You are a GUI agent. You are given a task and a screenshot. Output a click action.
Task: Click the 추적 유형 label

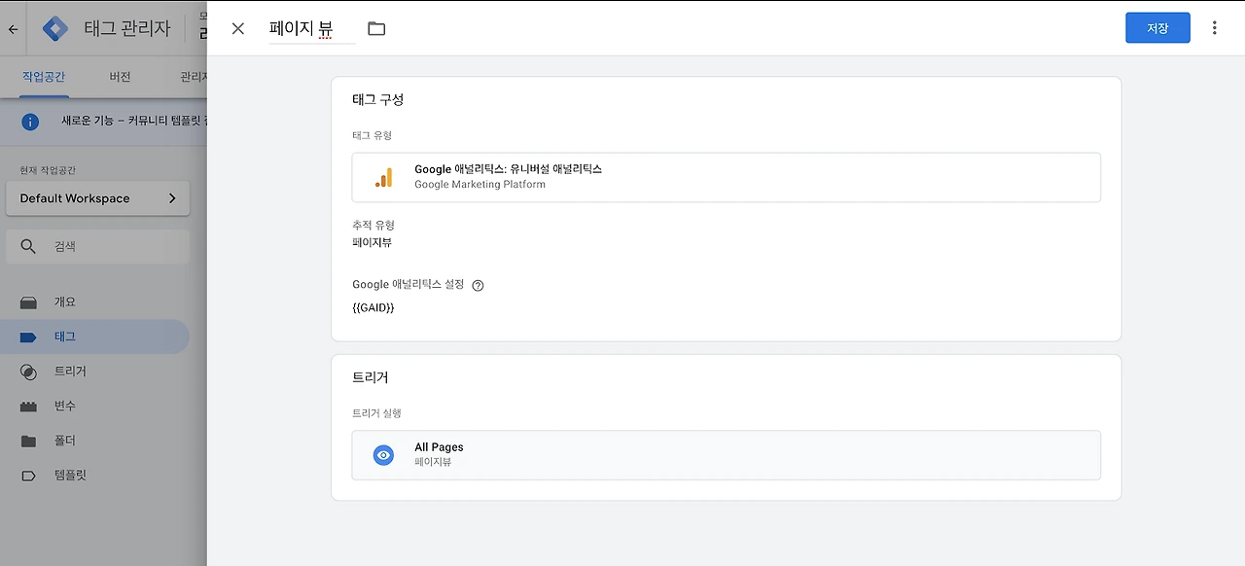(x=373, y=226)
